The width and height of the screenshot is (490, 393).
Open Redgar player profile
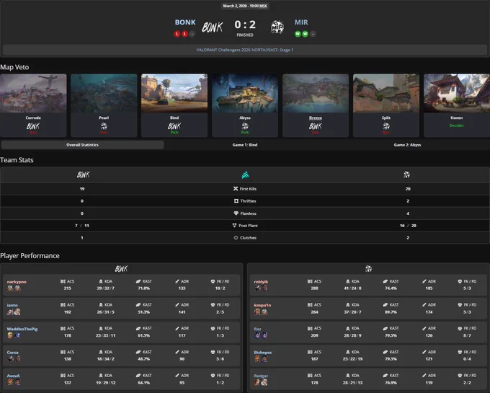[261, 376]
